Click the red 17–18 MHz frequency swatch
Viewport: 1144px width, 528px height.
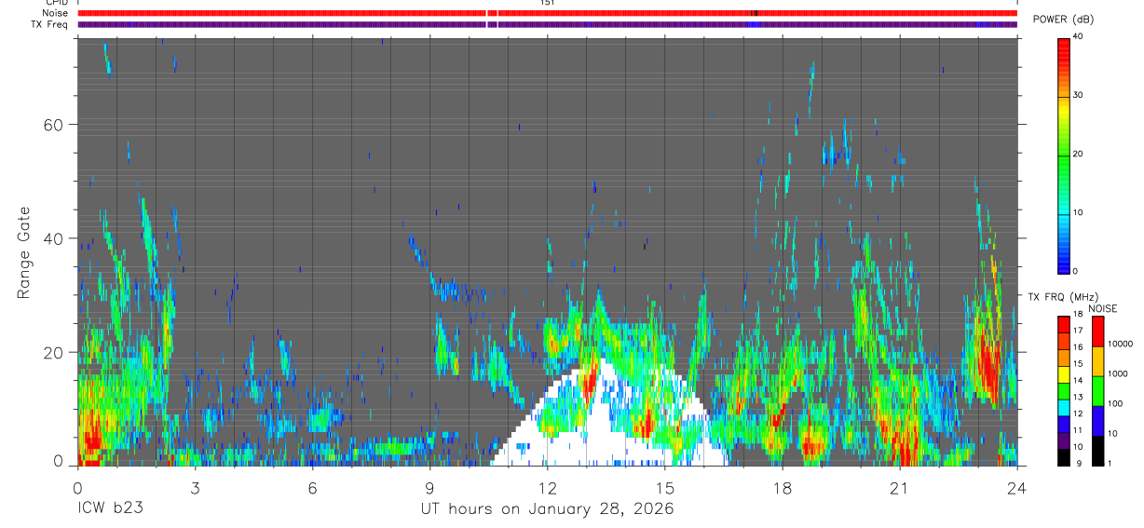point(1064,323)
